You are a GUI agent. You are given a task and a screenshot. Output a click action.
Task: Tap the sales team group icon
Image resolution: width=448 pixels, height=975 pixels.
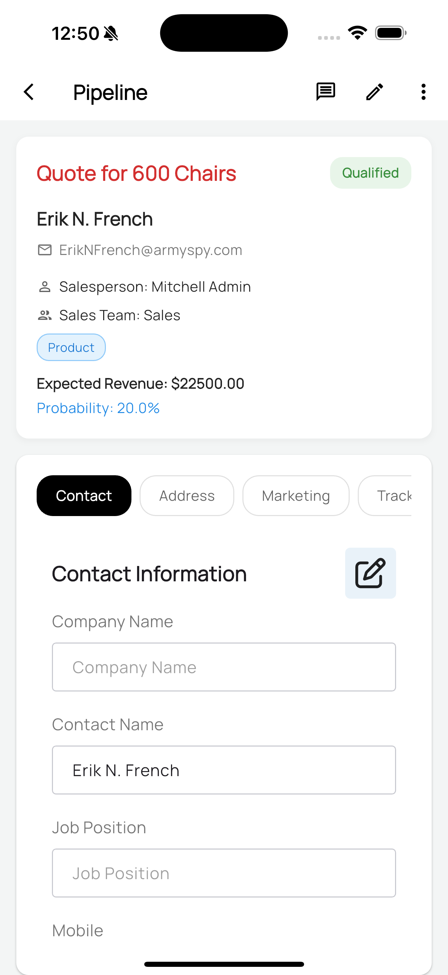pyautogui.click(x=44, y=315)
